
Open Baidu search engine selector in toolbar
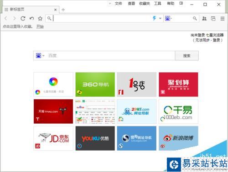point(168,19)
